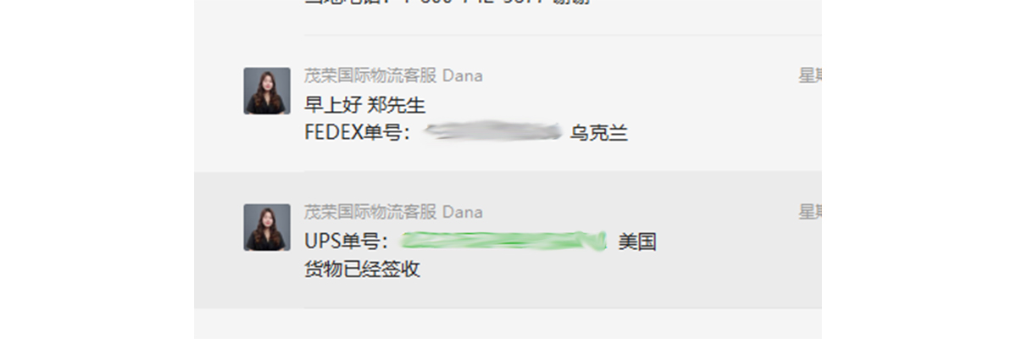Open Dana's avatar beside the FEDEX message

pyautogui.click(x=267, y=91)
